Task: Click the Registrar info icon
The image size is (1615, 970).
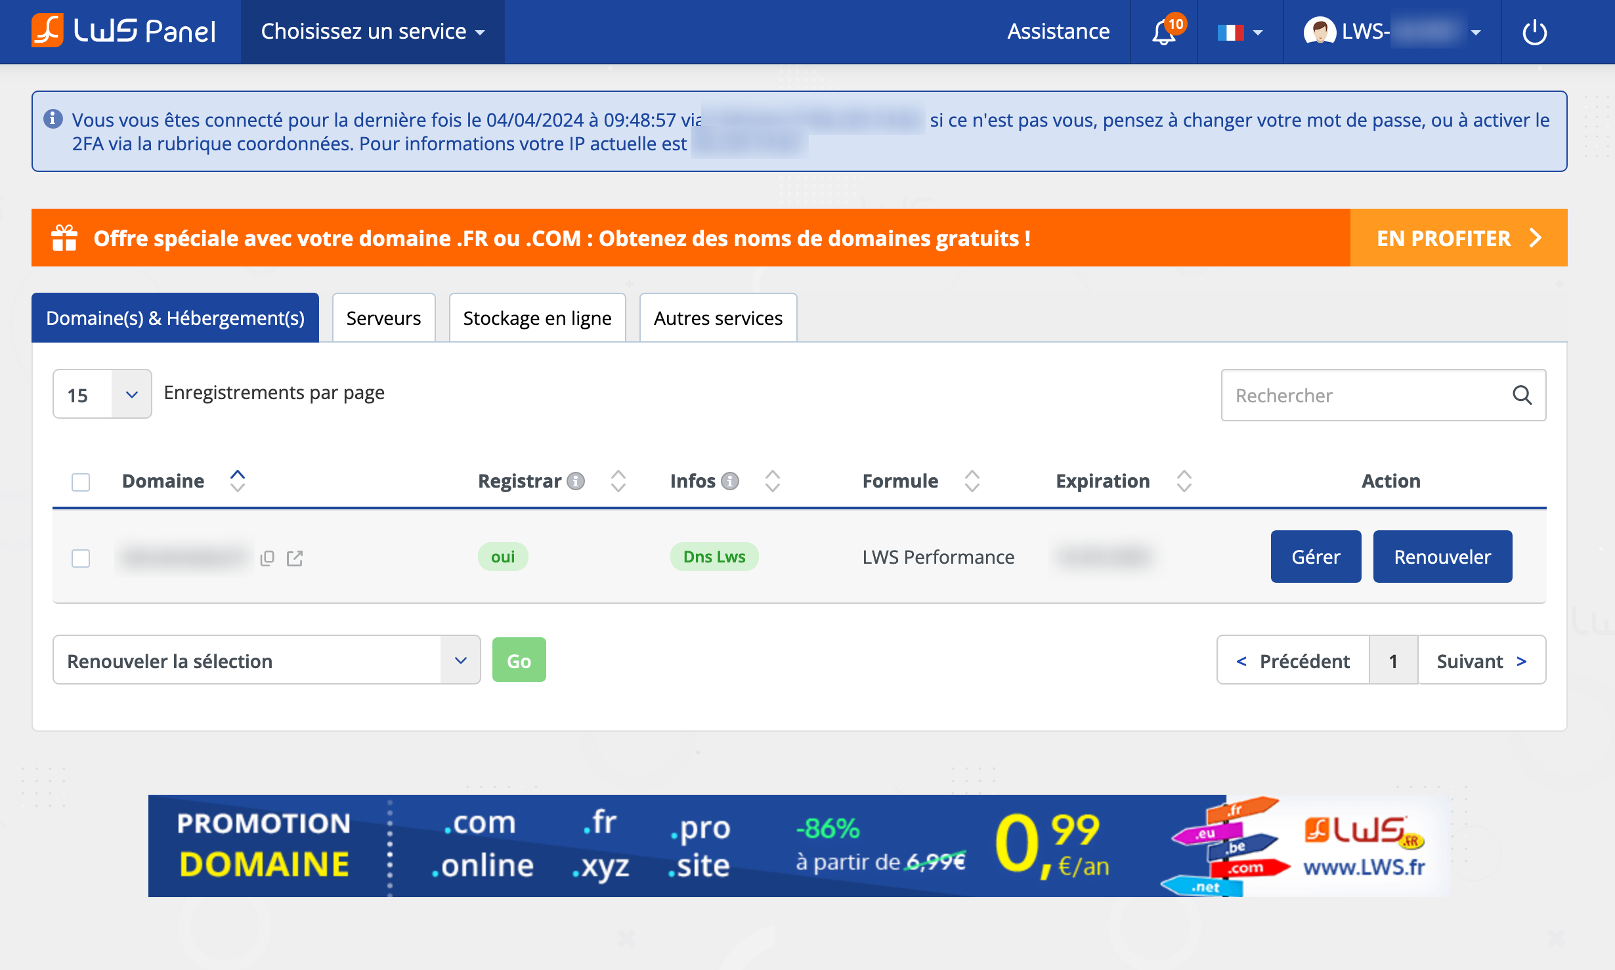Action: (576, 481)
